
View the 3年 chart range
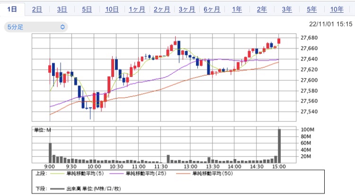tap(287, 9)
